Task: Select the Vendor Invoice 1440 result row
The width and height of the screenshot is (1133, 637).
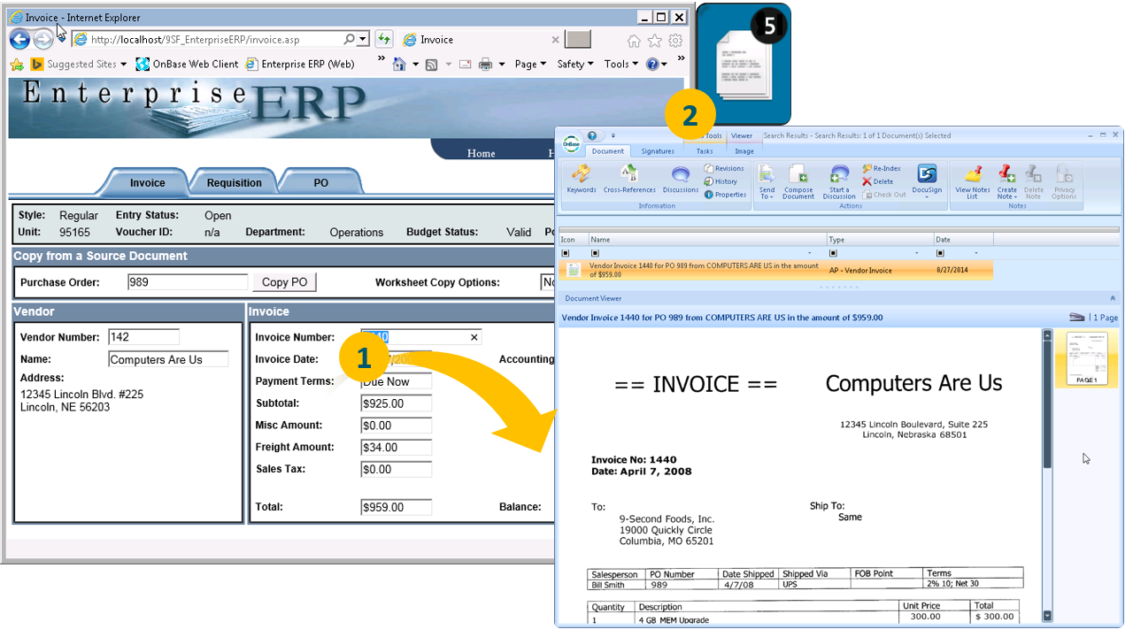Action: [x=775, y=270]
